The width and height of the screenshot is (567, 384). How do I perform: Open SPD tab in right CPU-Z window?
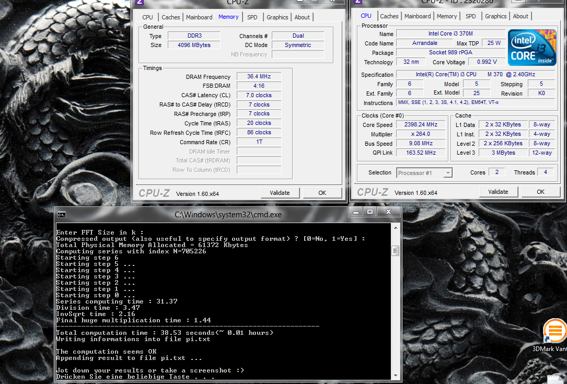pos(471,16)
